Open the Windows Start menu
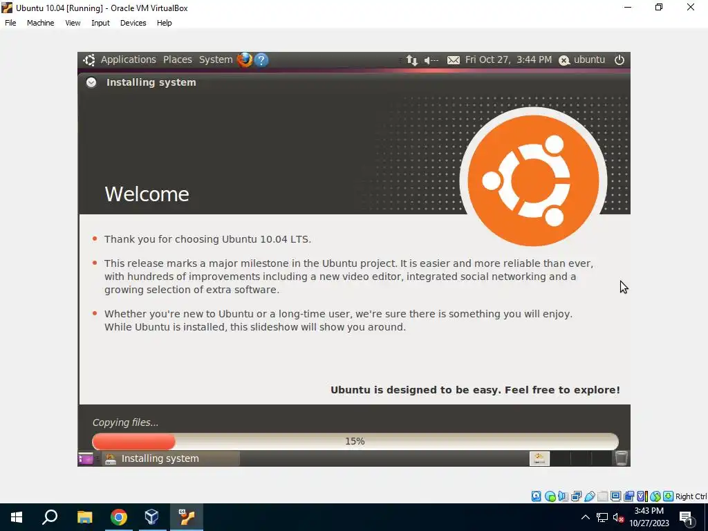This screenshot has width=708, height=531. pyautogui.click(x=17, y=517)
